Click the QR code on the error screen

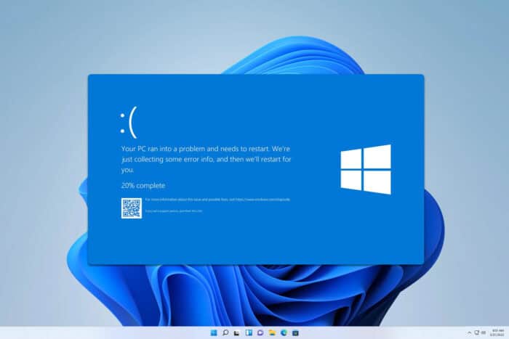(132, 208)
